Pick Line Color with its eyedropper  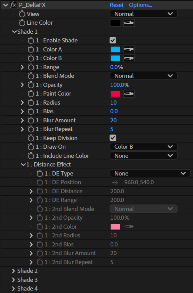(129, 23)
